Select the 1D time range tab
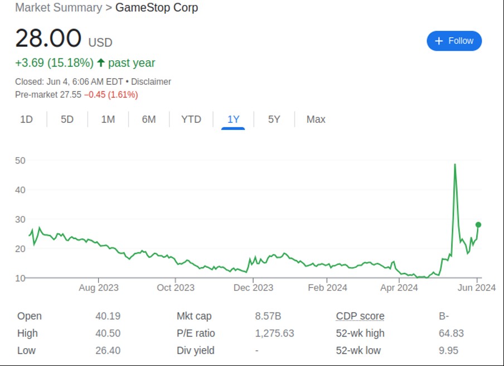This screenshot has height=366, width=504. coord(26,119)
